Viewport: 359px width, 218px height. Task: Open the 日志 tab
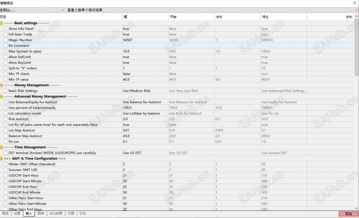[83, 214]
